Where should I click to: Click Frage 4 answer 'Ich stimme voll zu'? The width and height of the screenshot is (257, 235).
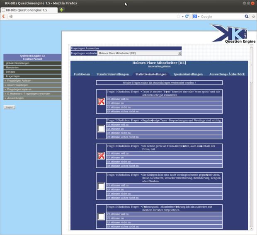tap(164, 185)
